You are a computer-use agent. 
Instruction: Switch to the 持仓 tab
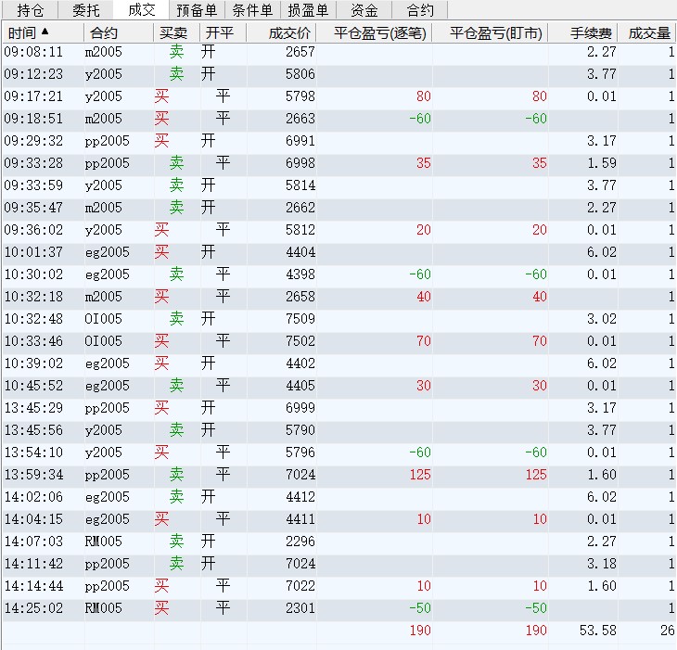tap(31, 10)
